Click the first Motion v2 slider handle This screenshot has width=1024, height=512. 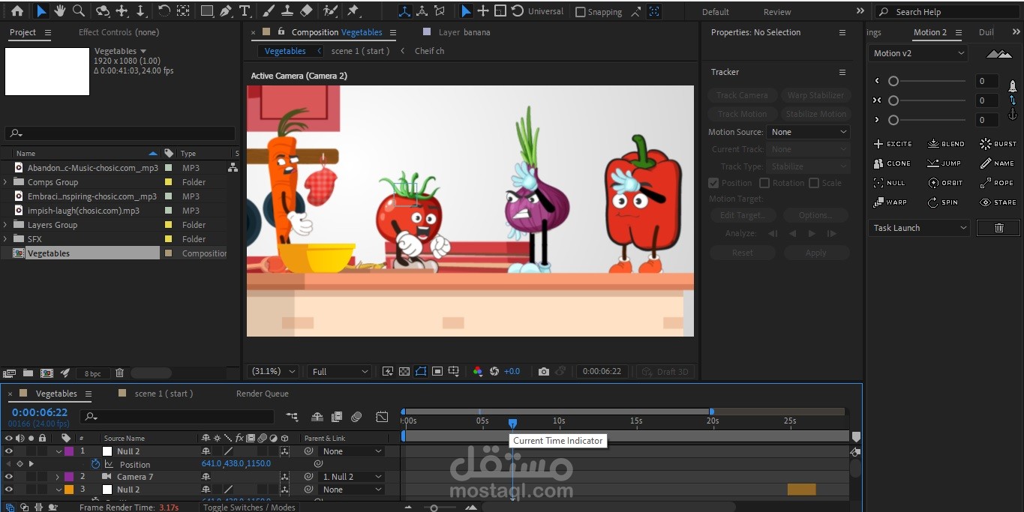pos(893,81)
